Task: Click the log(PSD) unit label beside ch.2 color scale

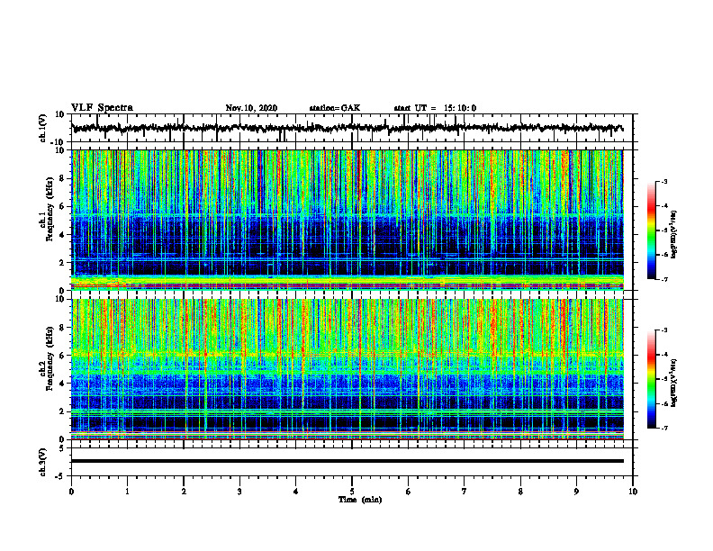Action: click(674, 383)
